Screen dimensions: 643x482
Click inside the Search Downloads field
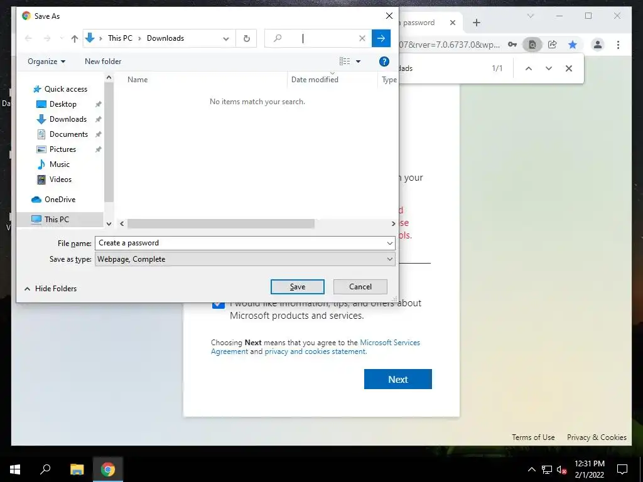(x=318, y=38)
